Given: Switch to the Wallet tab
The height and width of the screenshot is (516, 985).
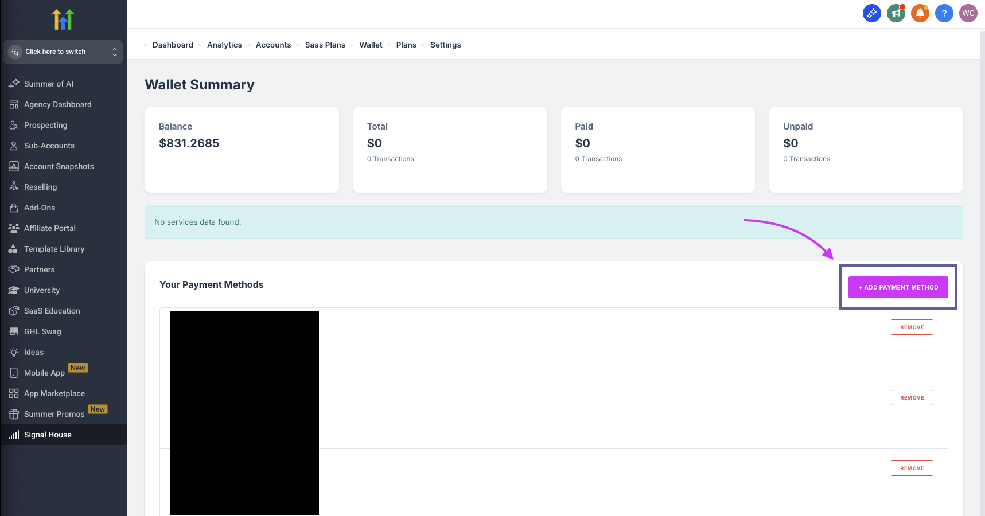Looking at the screenshot, I should coord(371,45).
